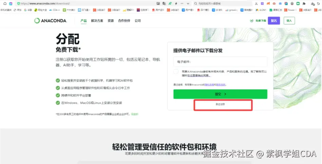Open the 谷歌 bookmark with G icon
The width and height of the screenshot is (322, 164).
pos(28,10)
